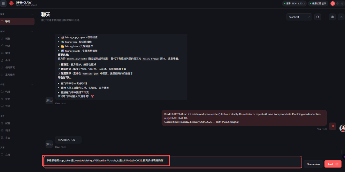This screenshot has width=345, height=172.
Task: Open 调试 debug via its bug icon
Action: pos(2,130)
